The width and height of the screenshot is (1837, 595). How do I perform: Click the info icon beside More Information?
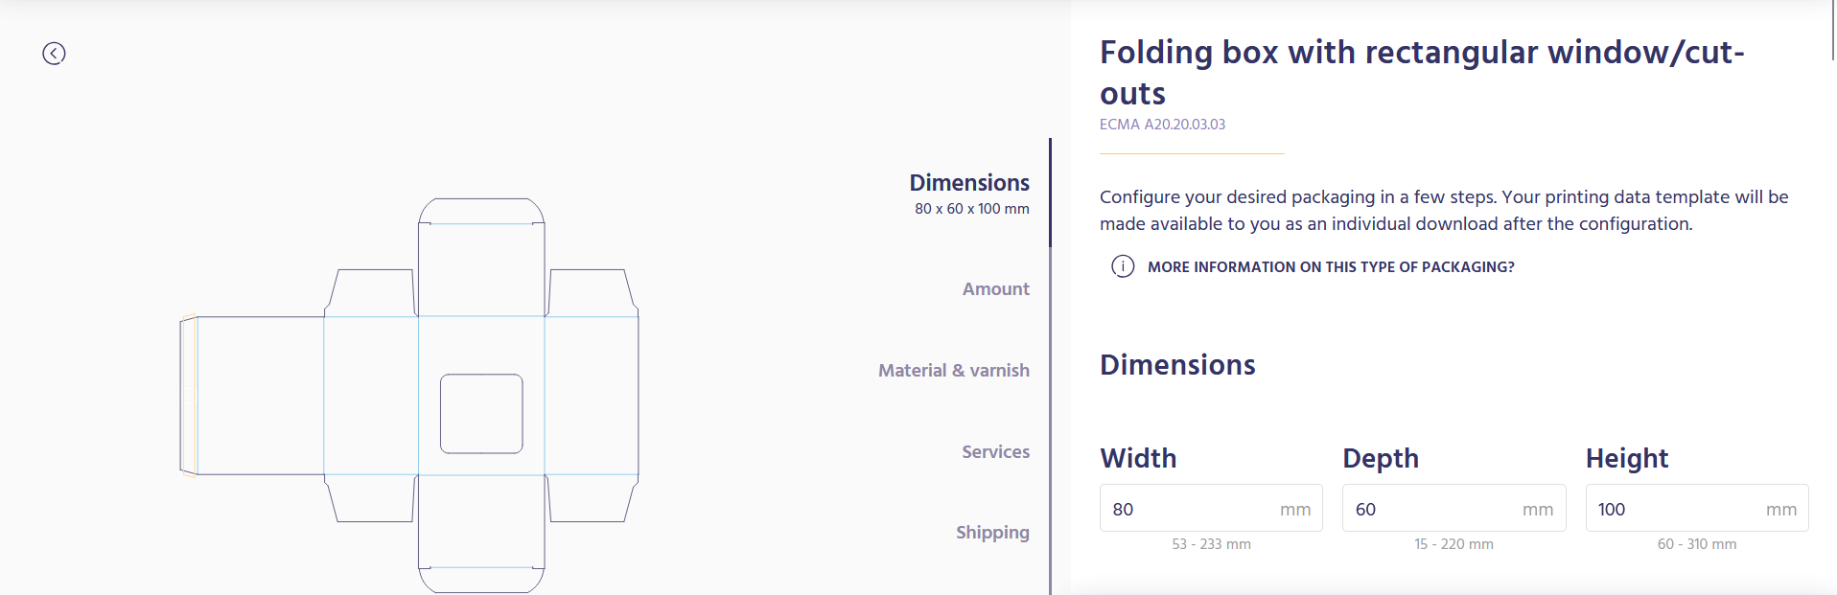pos(1122,266)
